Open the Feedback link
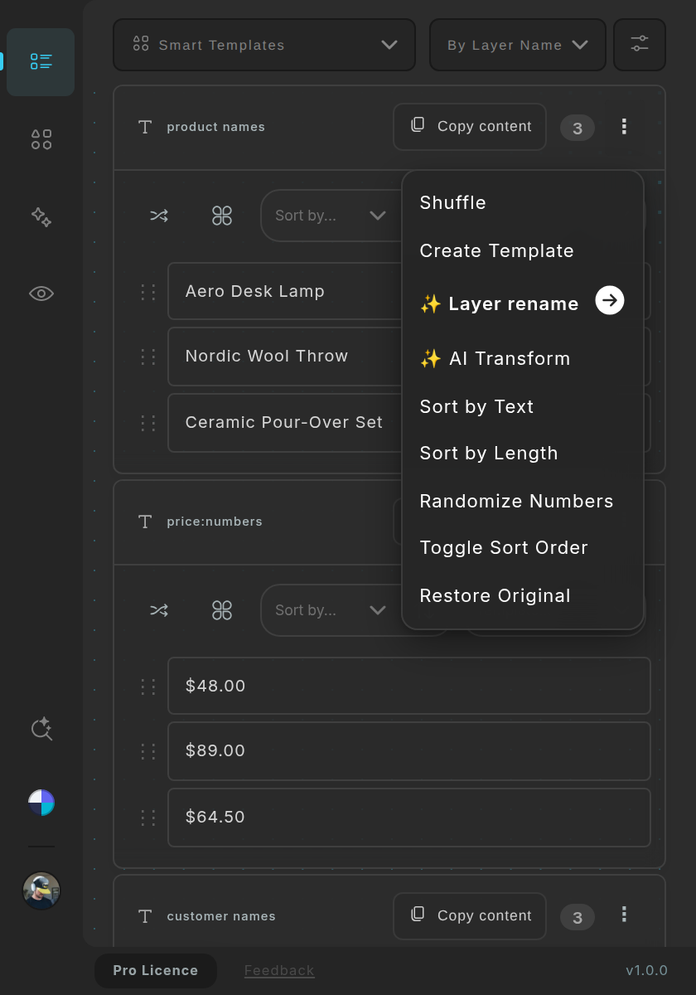Viewport: 696px width, 995px height. [x=279, y=971]
